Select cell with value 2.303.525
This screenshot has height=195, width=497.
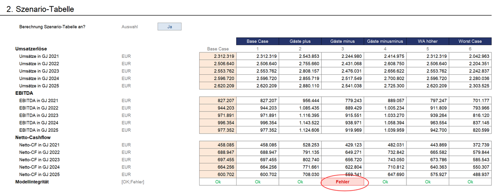pyautogui.click(x=470, y=86)
